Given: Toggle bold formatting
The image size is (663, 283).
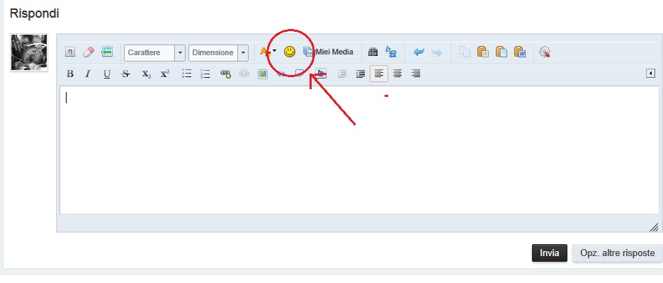Looking at the screenshot, I should pos(70,74).
